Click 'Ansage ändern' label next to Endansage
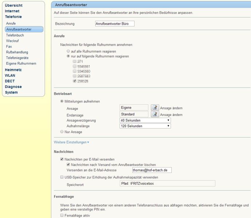This screenshot has height=218, width=251. [171, 115]
